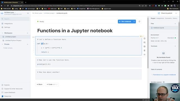
Task: Add a project with the Workspace plus
Action: click(x=28, y=33)
